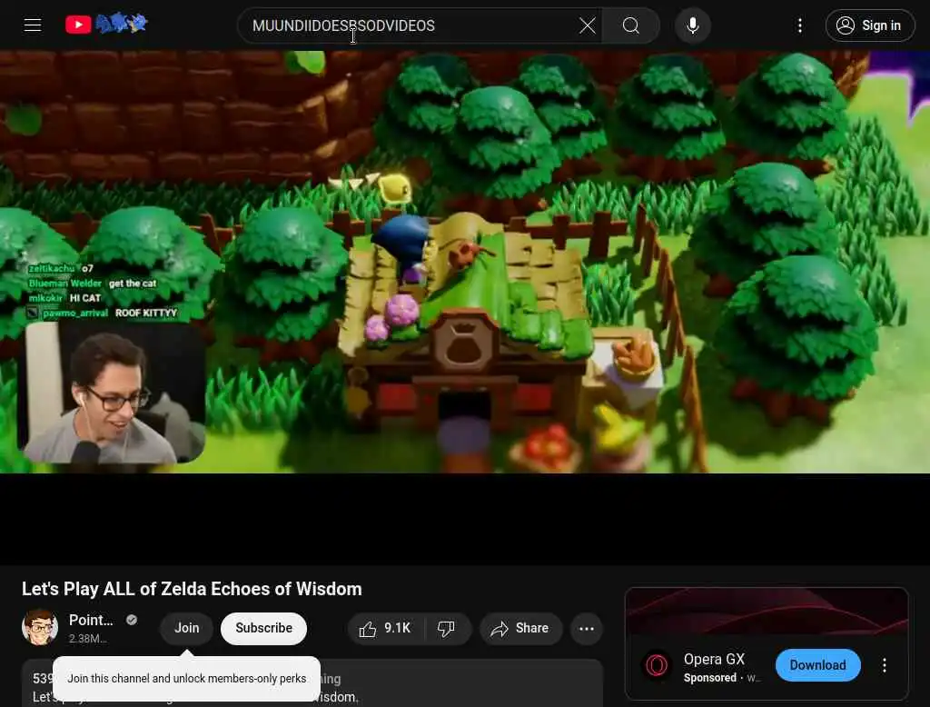The width and height of the screenshot is (930, 707).
Task: Click the Opera GX Download button
Action: click(818, 665)
